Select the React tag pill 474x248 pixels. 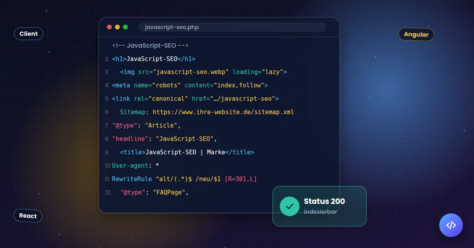(28, 216)
